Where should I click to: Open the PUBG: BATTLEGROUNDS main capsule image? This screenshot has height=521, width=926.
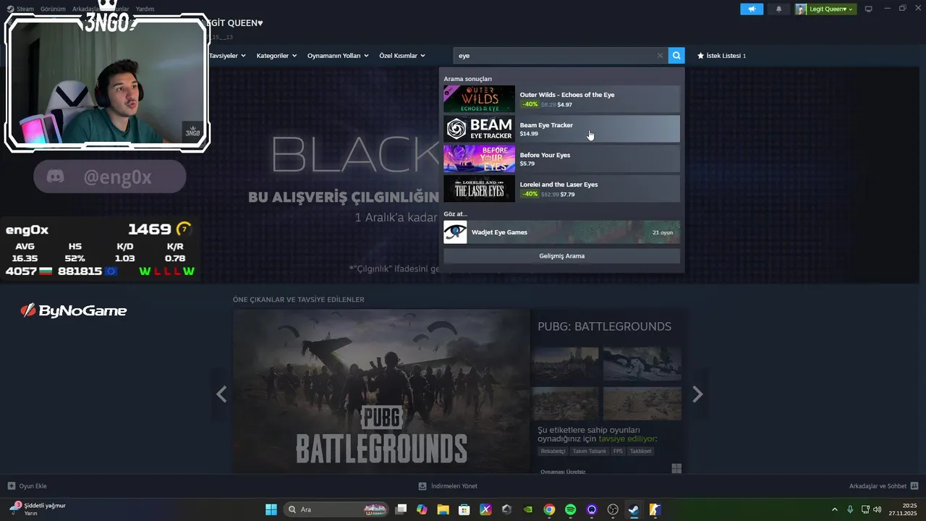[x=381, y=391]
